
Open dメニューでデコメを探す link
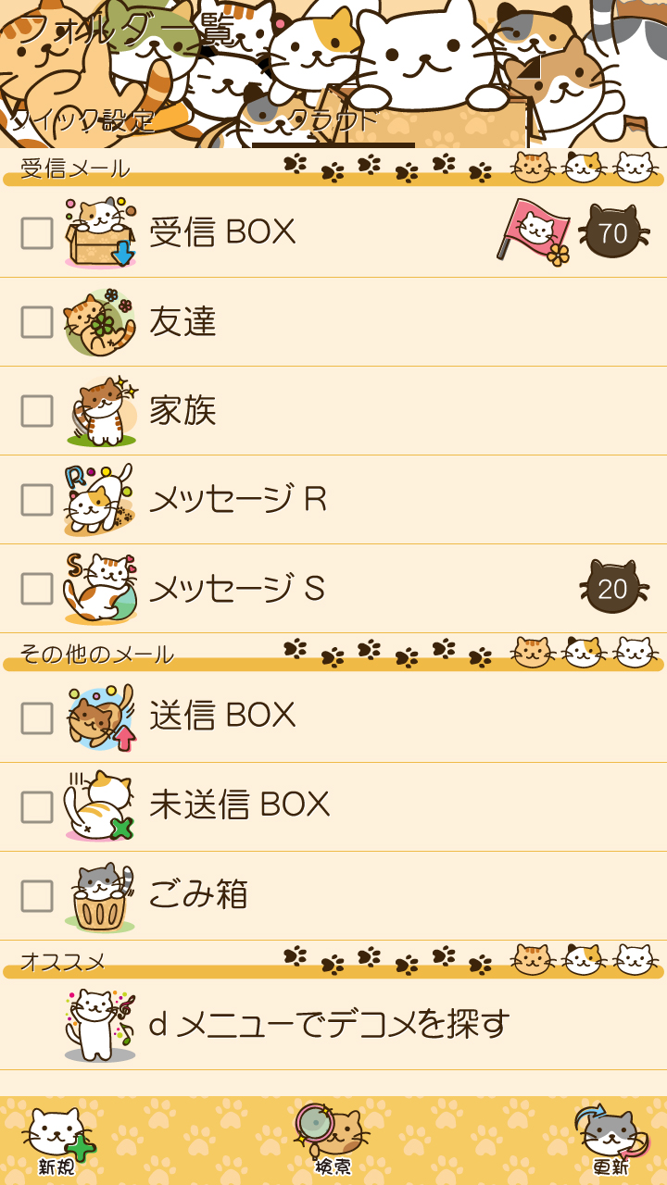[333, 1024]
